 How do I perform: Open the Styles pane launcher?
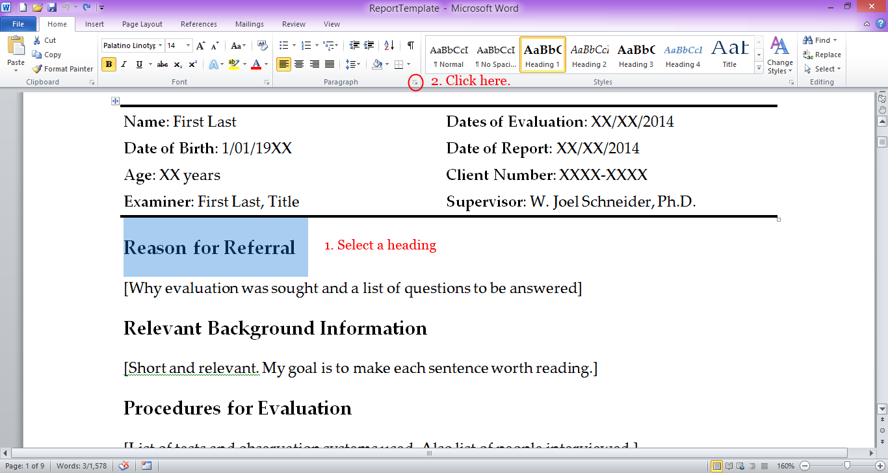tap(791, 83)
